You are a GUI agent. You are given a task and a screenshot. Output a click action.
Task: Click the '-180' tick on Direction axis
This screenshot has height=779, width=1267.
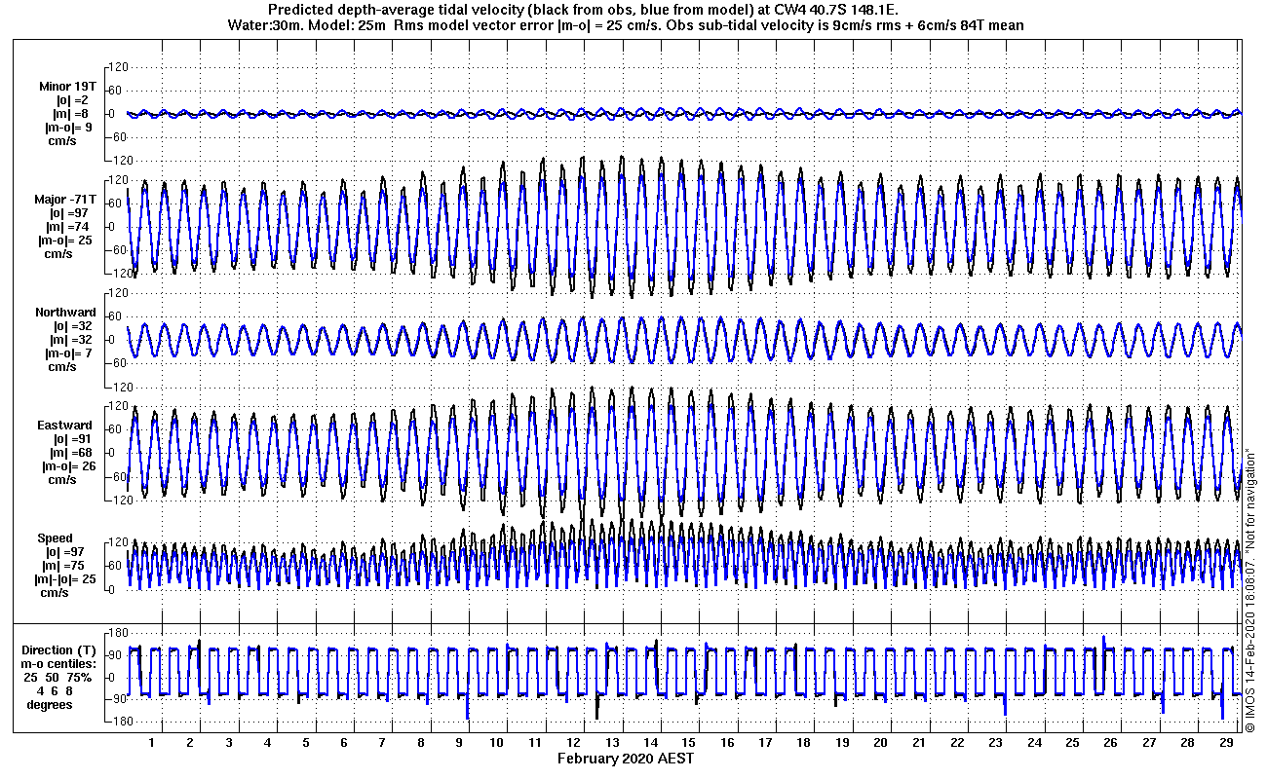[118, 722]
